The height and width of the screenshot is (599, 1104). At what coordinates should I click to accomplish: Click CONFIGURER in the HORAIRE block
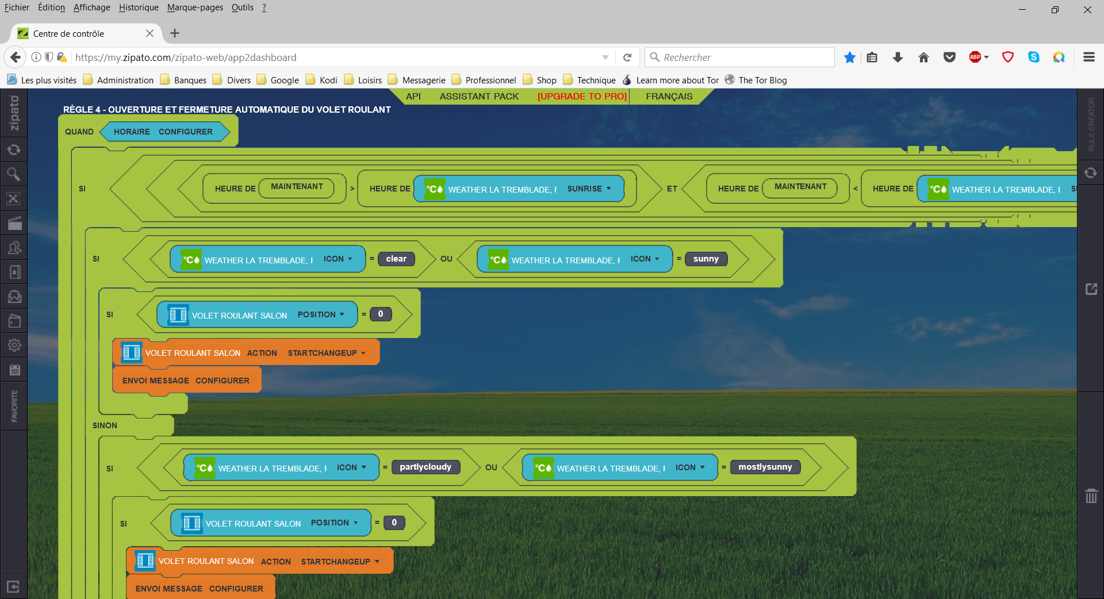(185, 132)
